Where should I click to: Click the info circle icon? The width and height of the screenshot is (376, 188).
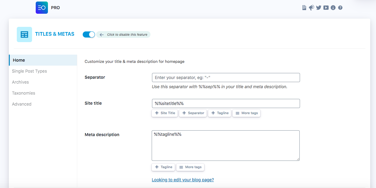click(x=333, y=8)
